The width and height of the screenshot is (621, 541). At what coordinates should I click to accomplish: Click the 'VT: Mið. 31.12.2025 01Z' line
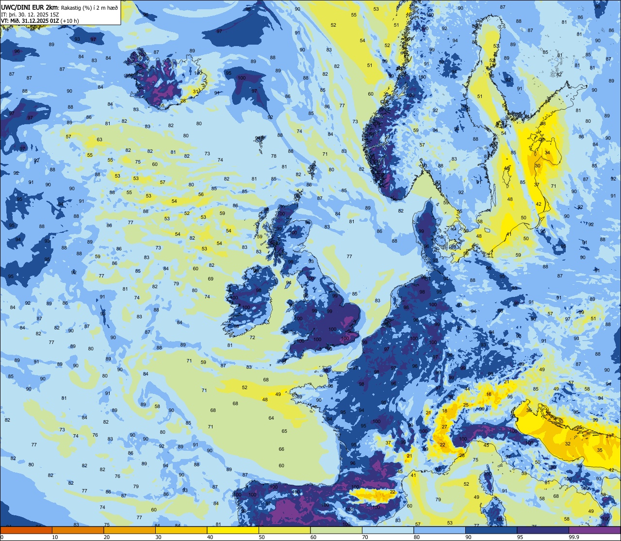[30, 21]
